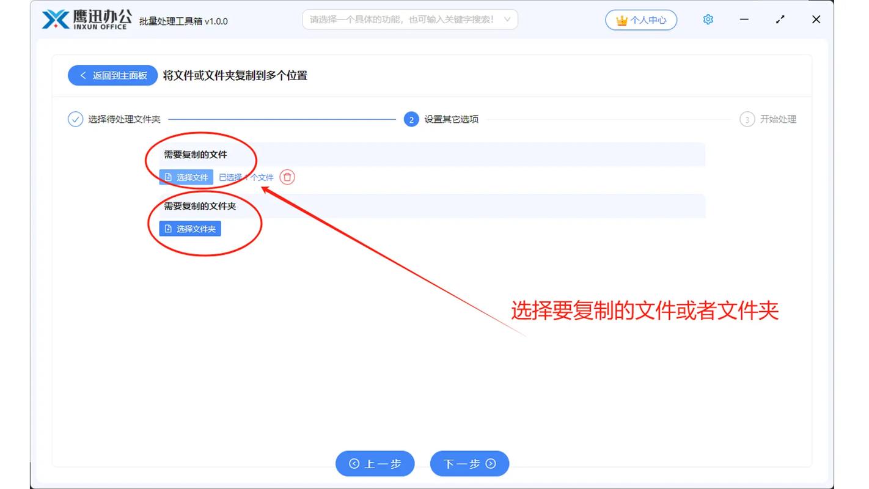Delete the selected file using the trash icon
The height and width of the screenshot is (489, 869).
tap(287, 177)
